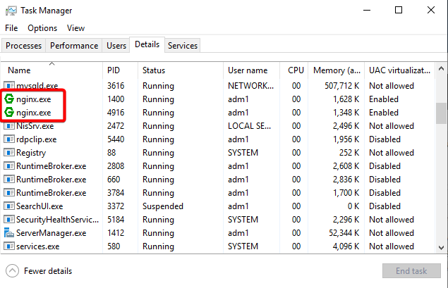Click the Registry process icon

[x=9, y=153]
